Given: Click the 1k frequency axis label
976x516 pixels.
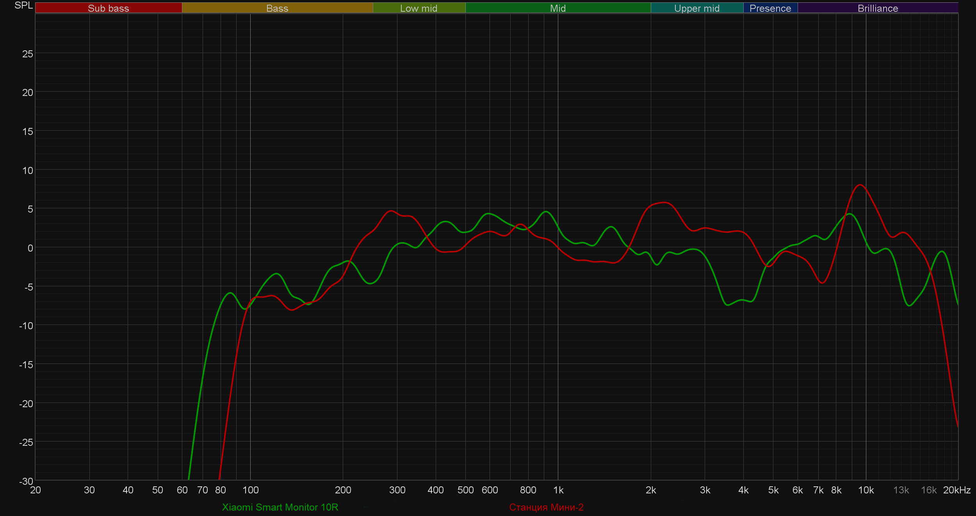Looking at the screenshot, I should click(558, 490).
